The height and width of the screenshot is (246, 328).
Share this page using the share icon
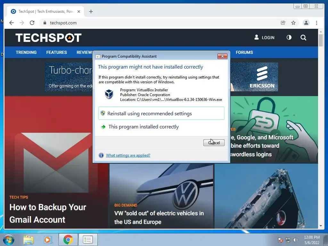click(283, 23)
